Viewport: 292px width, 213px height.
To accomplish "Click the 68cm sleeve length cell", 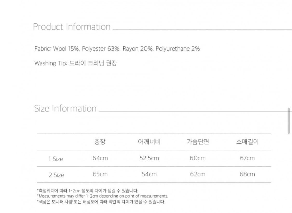I will pos(247,174).
